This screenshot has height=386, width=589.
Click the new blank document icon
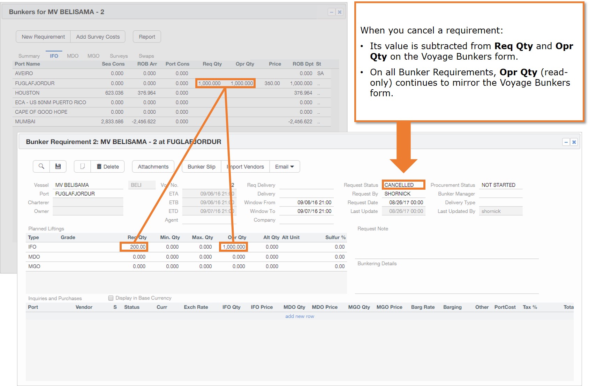tap(82, 166)
